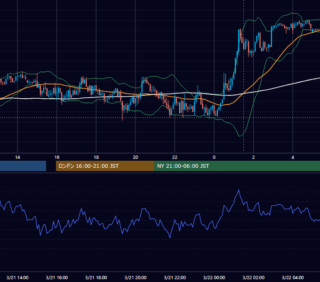Click the 3/21 16:00 time label

pyautogui.click(x=57, y=277)
